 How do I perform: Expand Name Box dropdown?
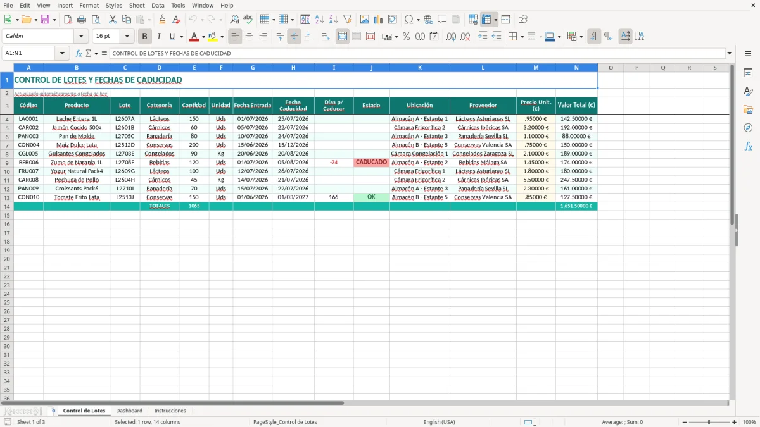62,53
